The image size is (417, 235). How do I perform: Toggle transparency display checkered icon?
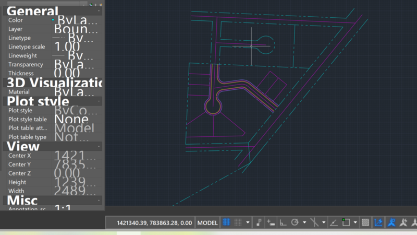click(366, 222)
